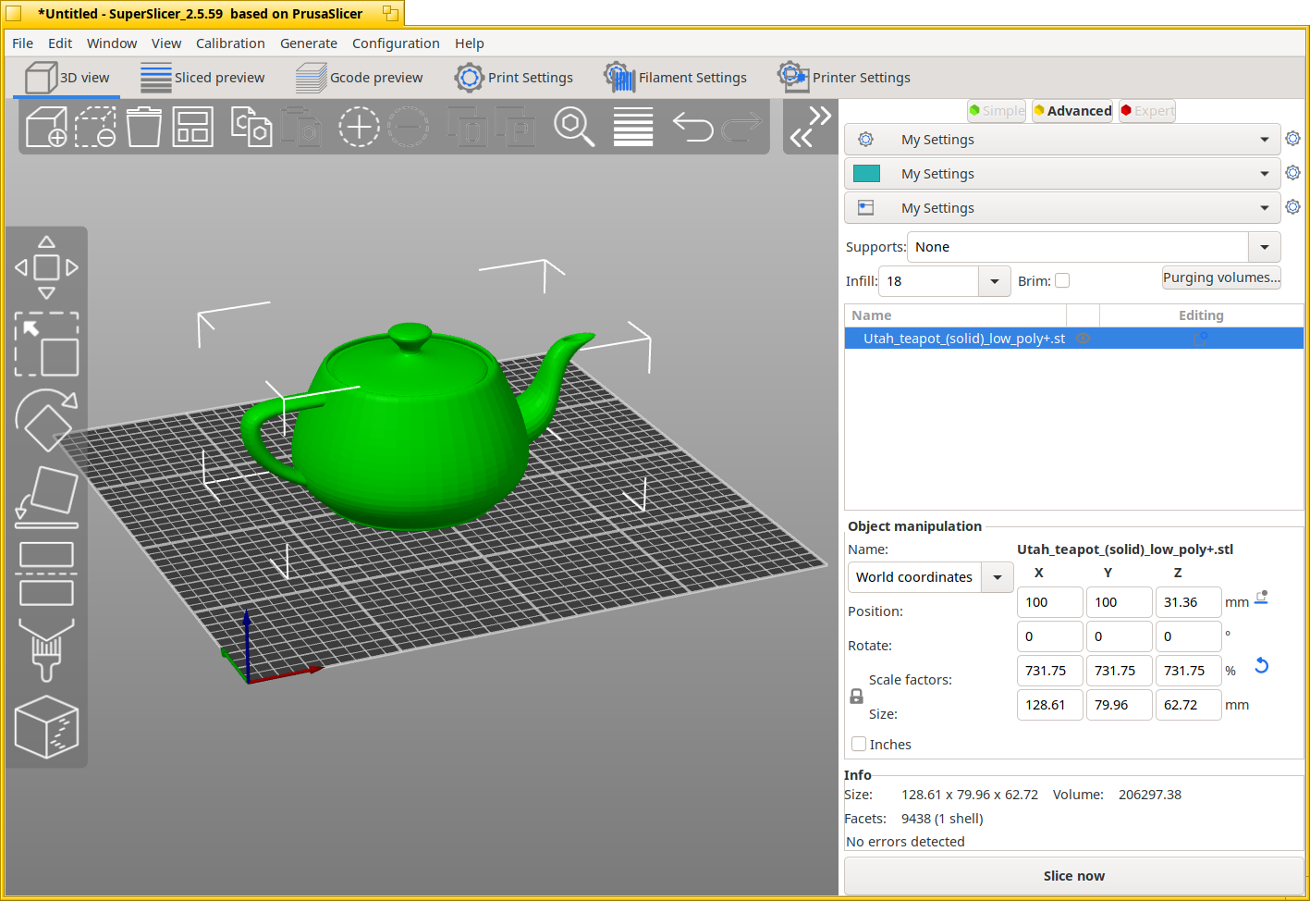The image size is (1310, 901).
Task: Click the Undo arrow icon
Action: (692, 127)
